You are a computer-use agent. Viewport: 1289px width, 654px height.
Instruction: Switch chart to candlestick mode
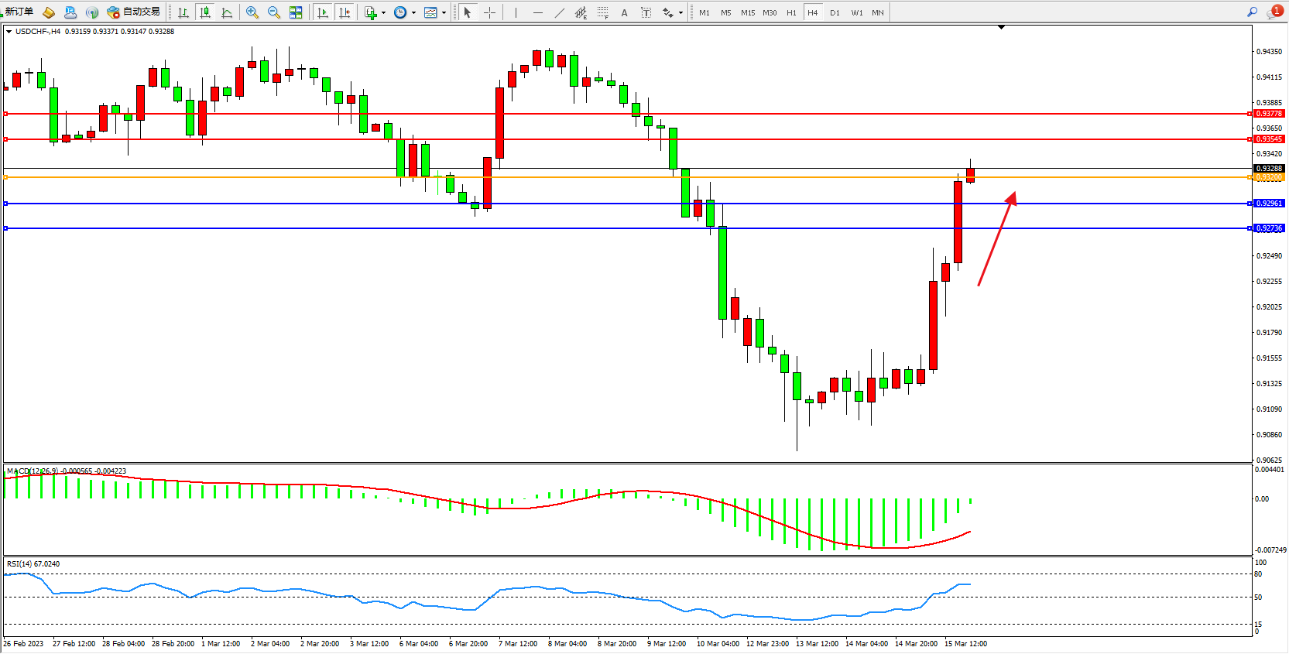coord(205,12)
